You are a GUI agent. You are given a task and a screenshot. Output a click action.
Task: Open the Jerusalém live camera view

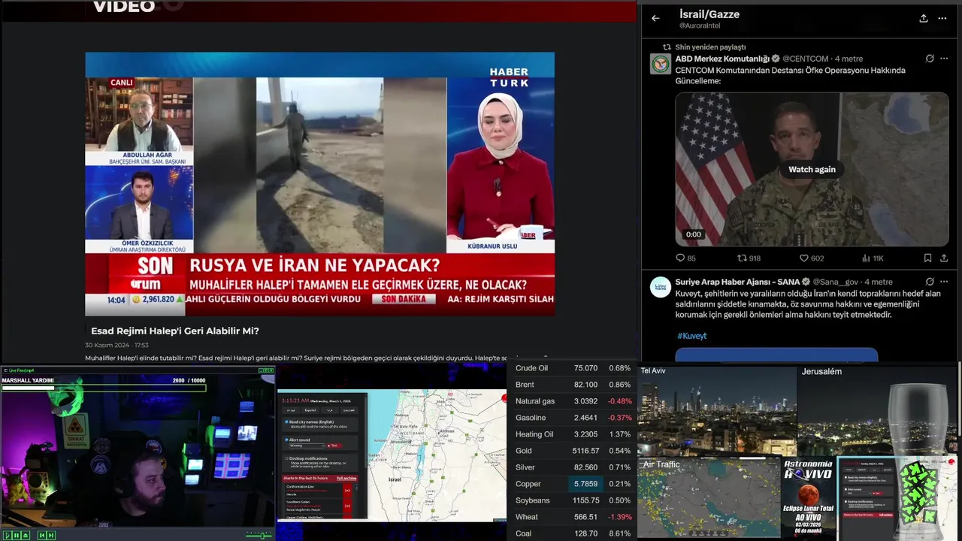point(878,410)
